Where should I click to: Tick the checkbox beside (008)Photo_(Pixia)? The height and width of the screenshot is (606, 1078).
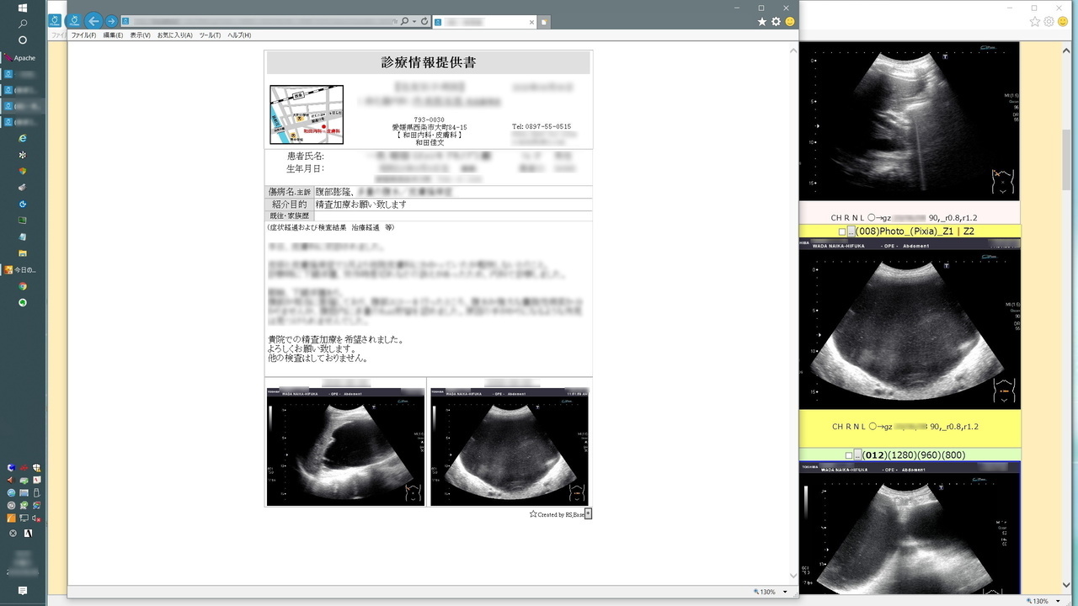[842, 231]
